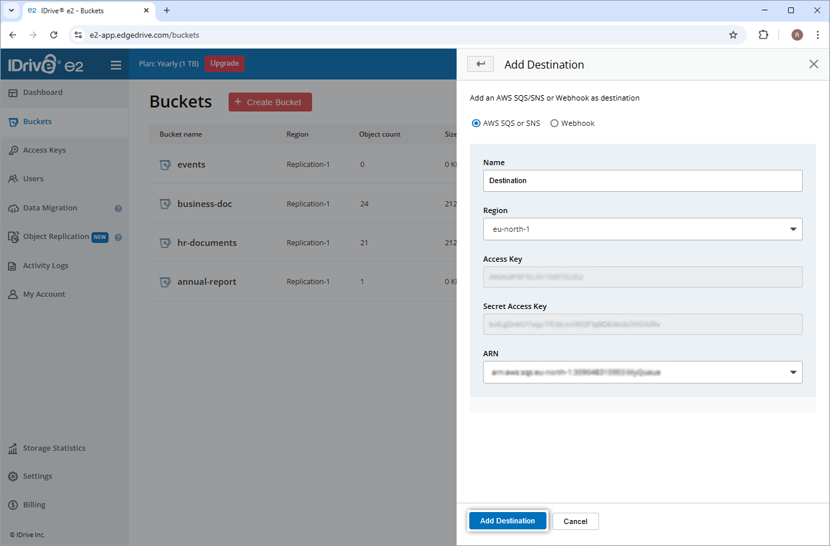This screenshot has height=546, width=830.
Task: Click the red Upgrade button
Action: (x=224, y=63)
